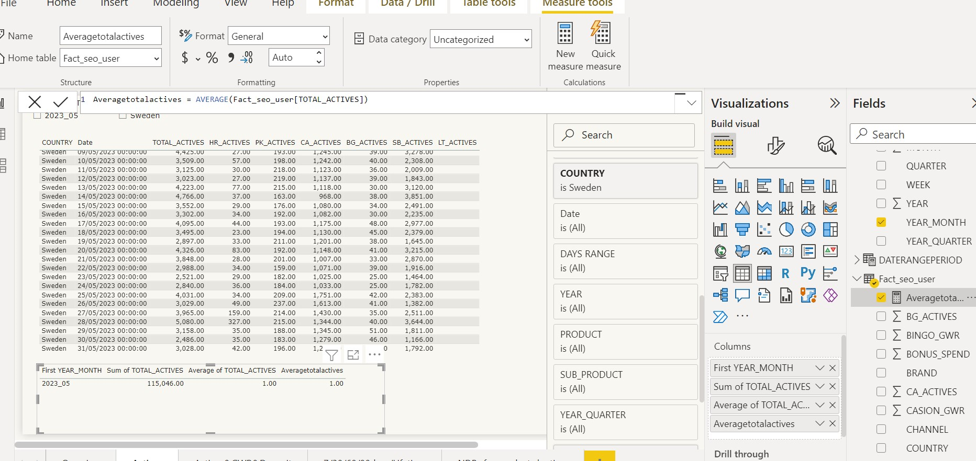Open the Modeling ribbon tab
The image size is (976, 461).
176,3
